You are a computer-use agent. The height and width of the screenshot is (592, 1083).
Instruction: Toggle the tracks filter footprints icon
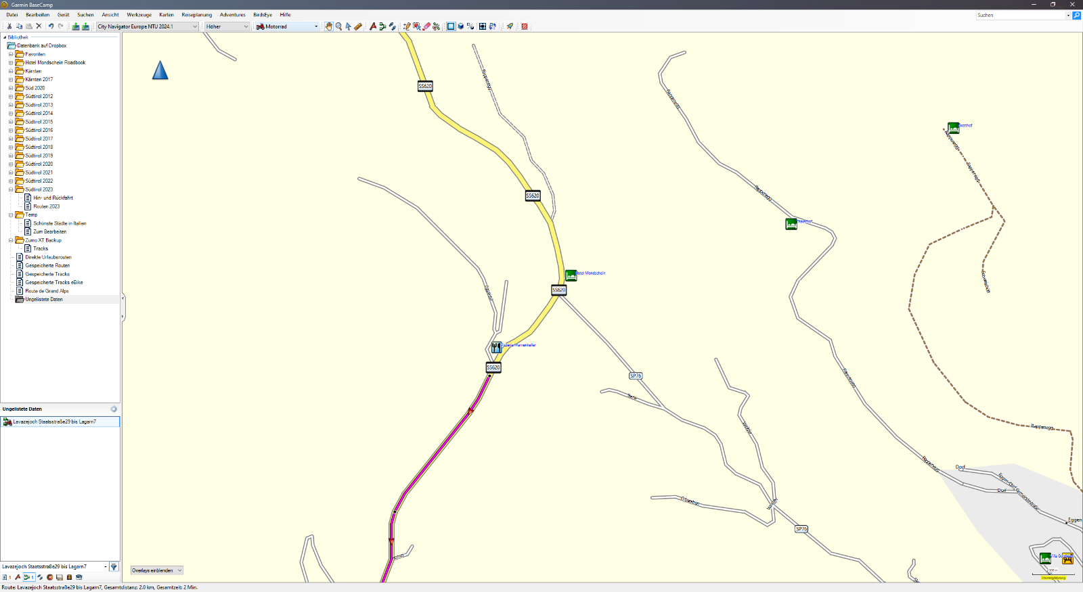(x=40, y=577)
